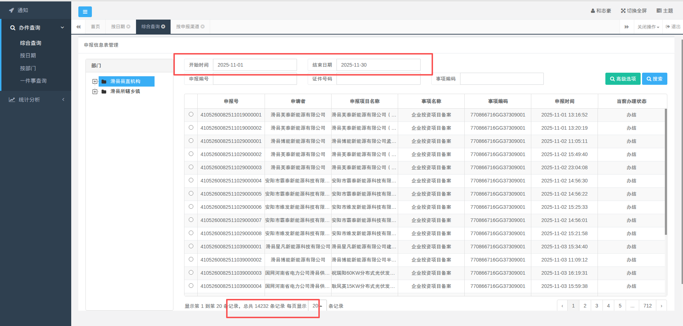
Task: Open 按部门 in the sidebar menu
Action: point(28,68)
